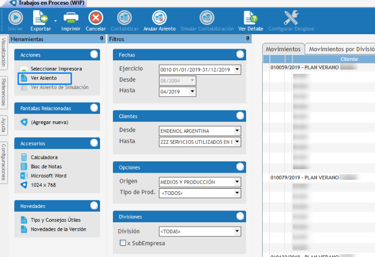Open the Referencias side tab
Image resolution: width=375 pixels, height=257 pixels.
[4, 91]
